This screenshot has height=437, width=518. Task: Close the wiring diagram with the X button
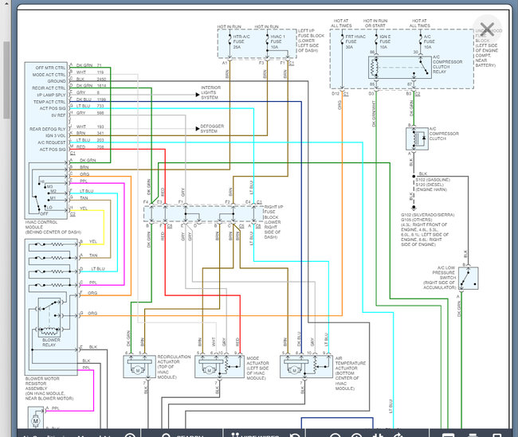point(487,29)
